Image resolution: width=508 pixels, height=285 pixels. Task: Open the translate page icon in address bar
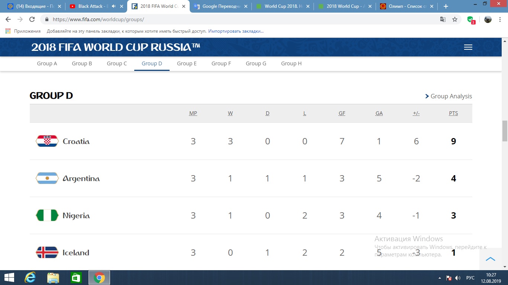[443, 19]
